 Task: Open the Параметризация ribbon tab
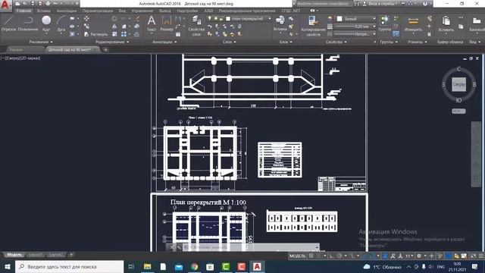pyautogui.click(x=98, y=11)
